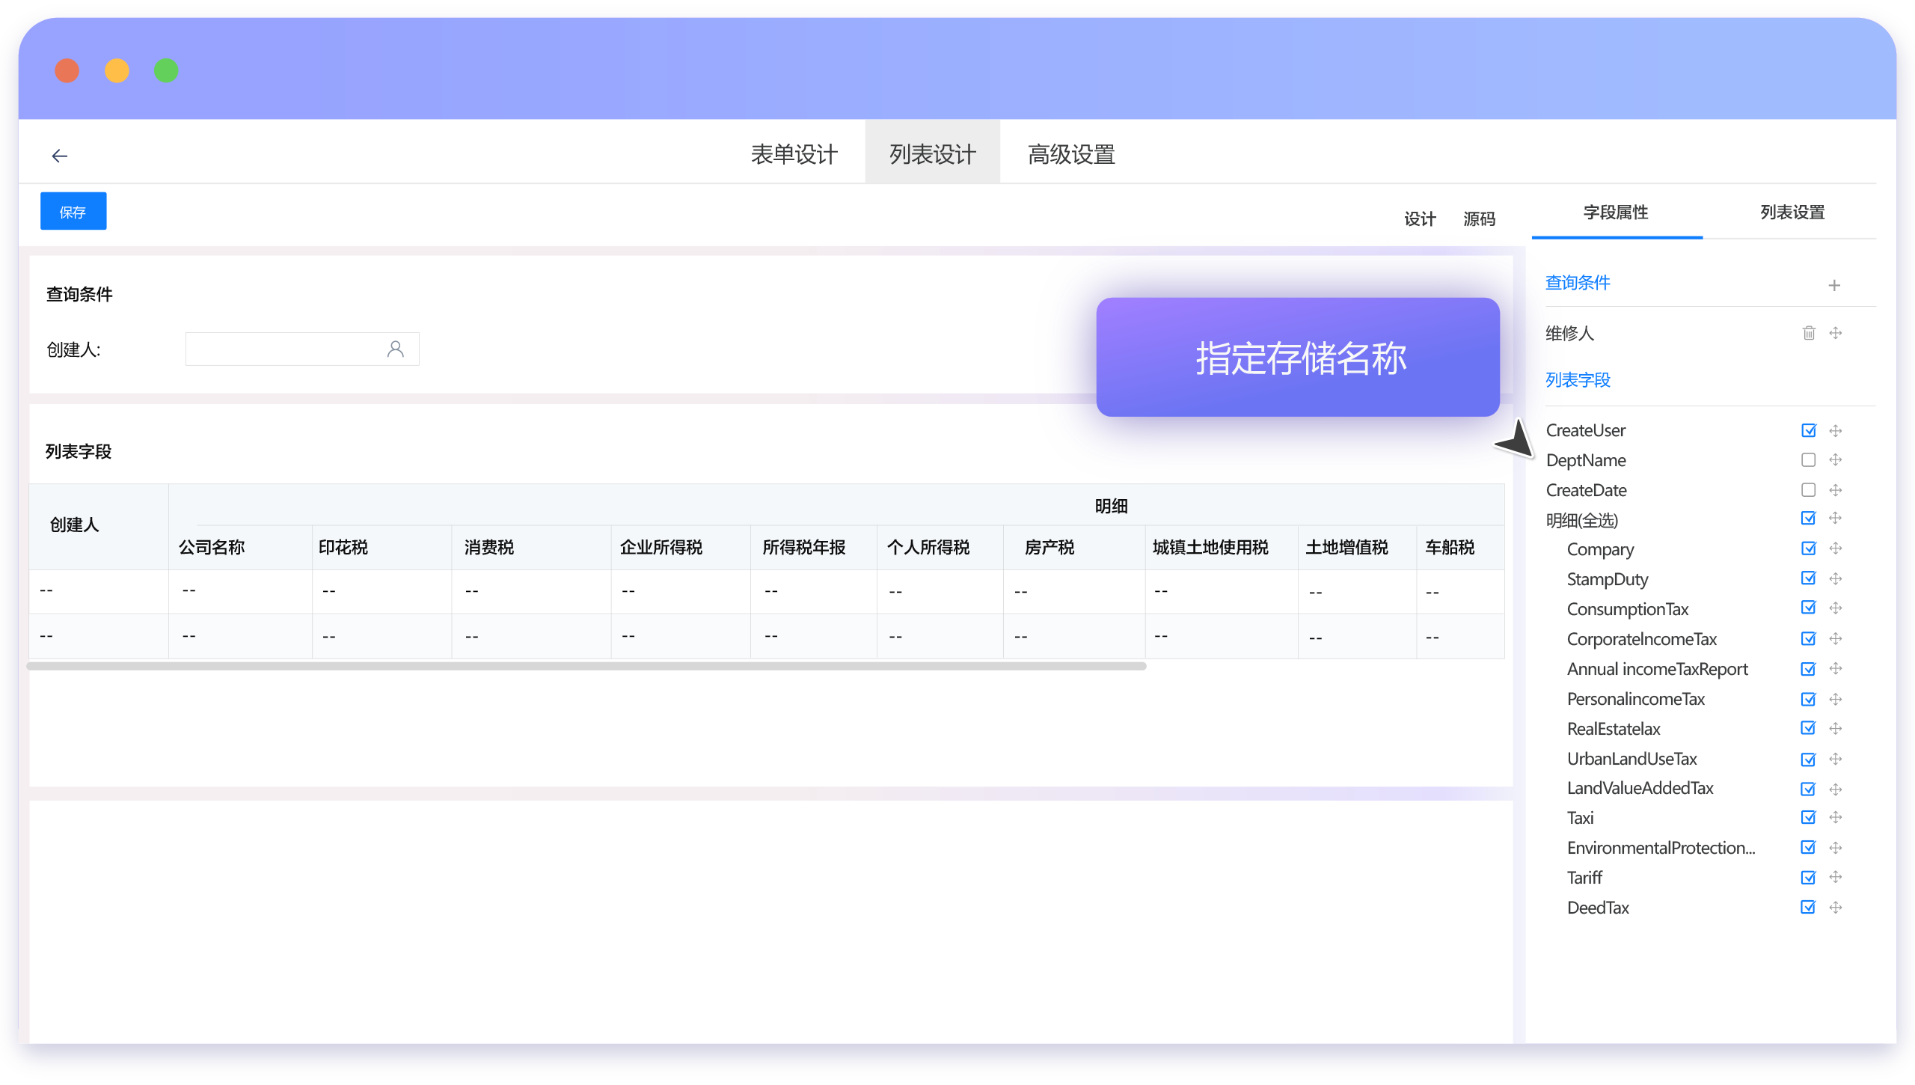This screenshot has width=1915, height=1085.
Task: Click the 列表字段 link in right panel
Action: click(1578, 380)
